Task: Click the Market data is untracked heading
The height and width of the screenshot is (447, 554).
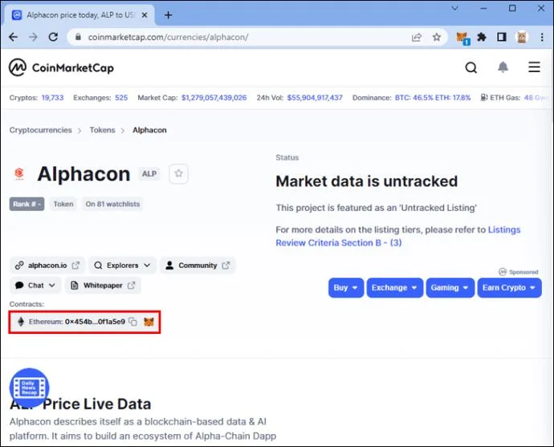Action: (367, 181)
